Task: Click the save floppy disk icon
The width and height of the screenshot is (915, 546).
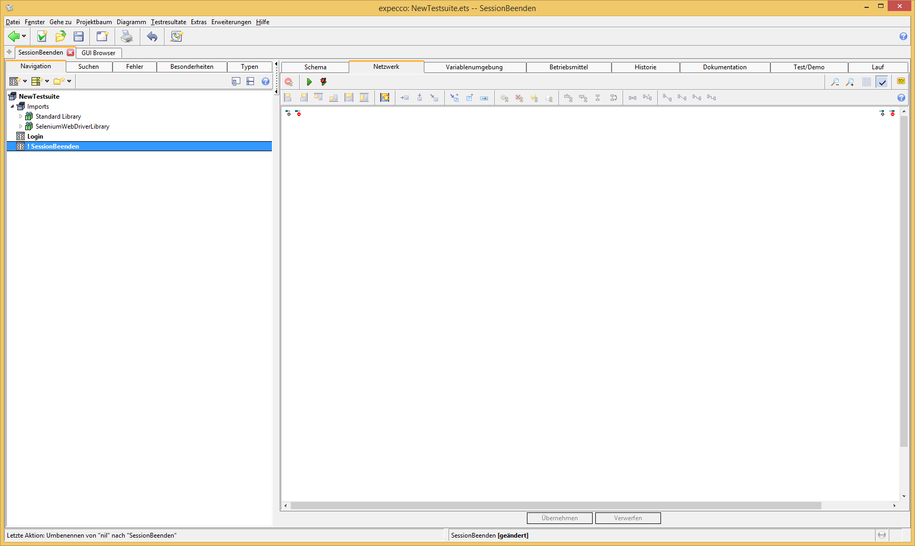Action: 79,36
